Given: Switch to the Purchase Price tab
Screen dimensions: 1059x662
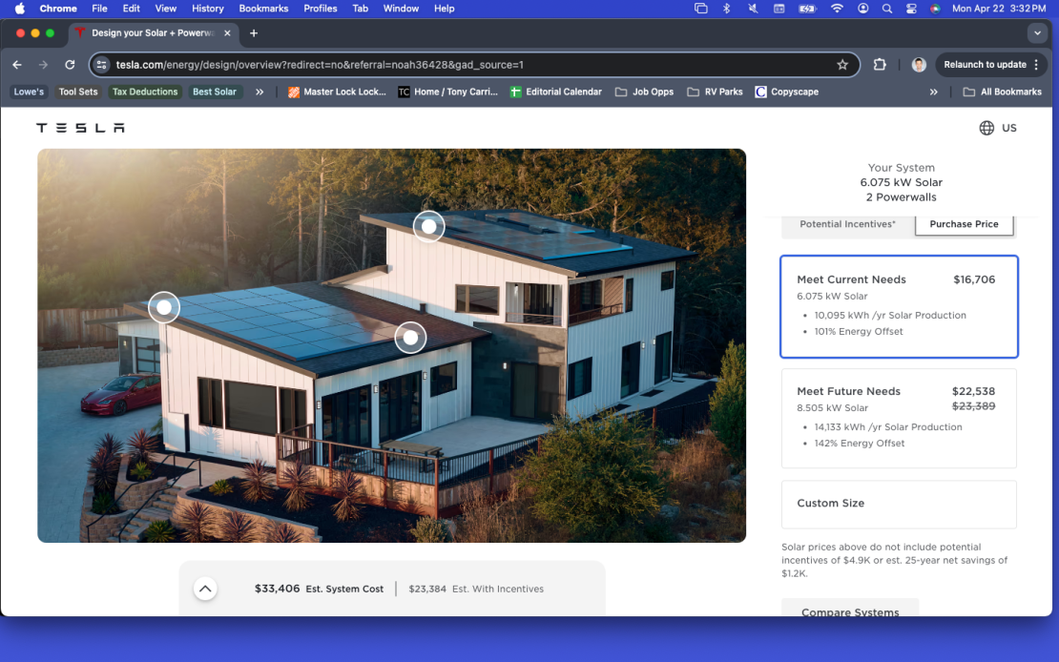Looking at the screenshot, I should coord(964,224).
